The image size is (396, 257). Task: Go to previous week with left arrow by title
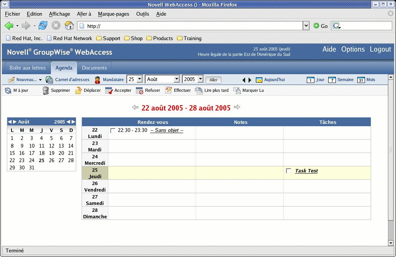(x=135, y=107)
